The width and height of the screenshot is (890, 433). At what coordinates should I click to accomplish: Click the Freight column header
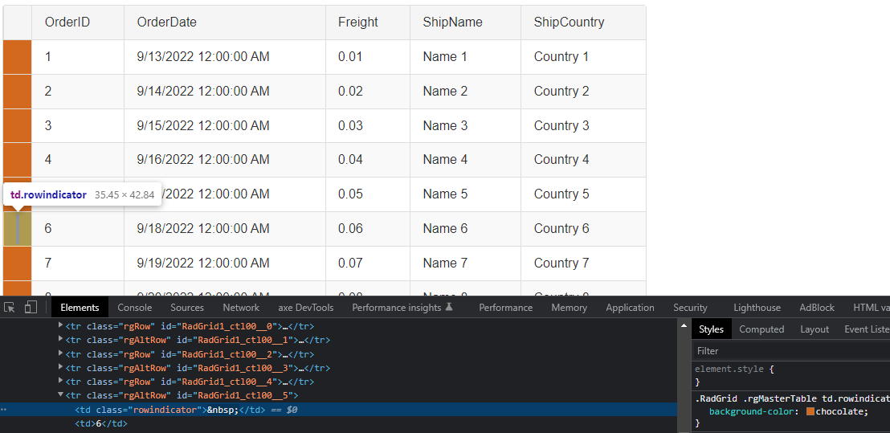coord(358,22)
